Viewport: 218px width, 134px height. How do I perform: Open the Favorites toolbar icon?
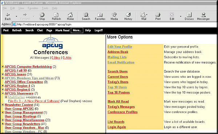pyautogui.click(x=100, y=16)
